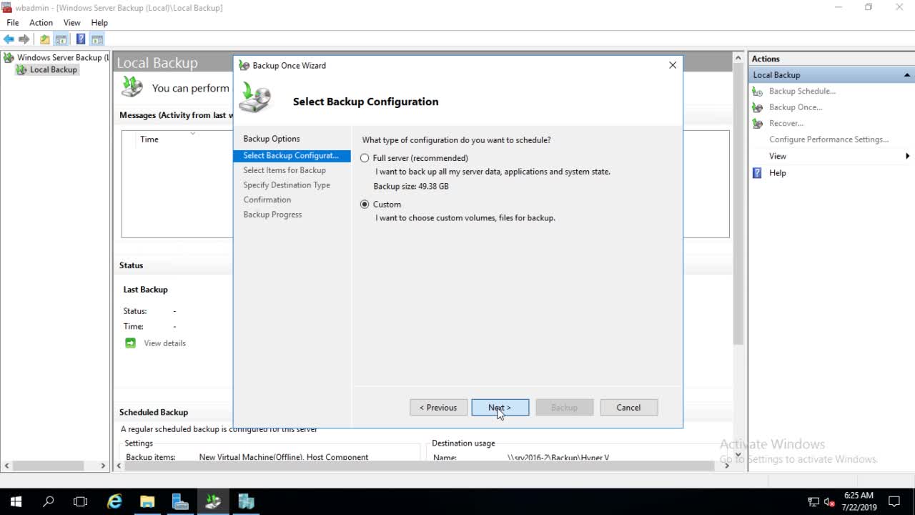Click Backup Schedule... action link
The image size is (915, 515).
(802, 92)
